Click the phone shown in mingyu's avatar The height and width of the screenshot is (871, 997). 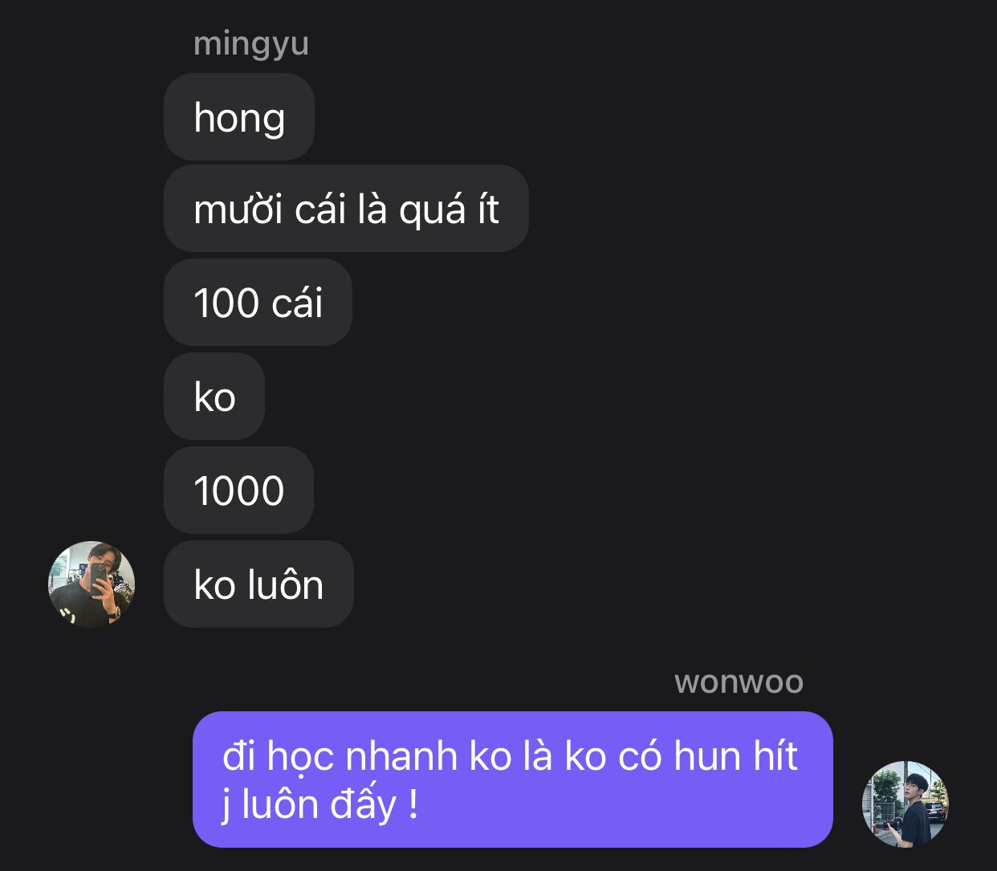[x=98, y=576]
